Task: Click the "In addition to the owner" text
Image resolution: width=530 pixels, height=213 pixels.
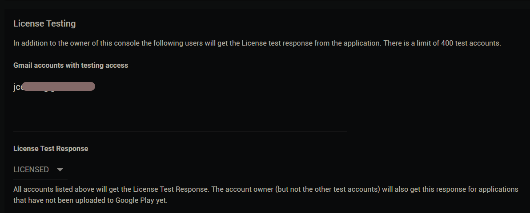Action: coord(53,43)
